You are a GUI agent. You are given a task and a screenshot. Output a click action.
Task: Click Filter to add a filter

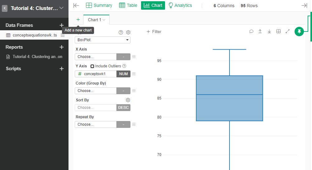pos(154,32)
